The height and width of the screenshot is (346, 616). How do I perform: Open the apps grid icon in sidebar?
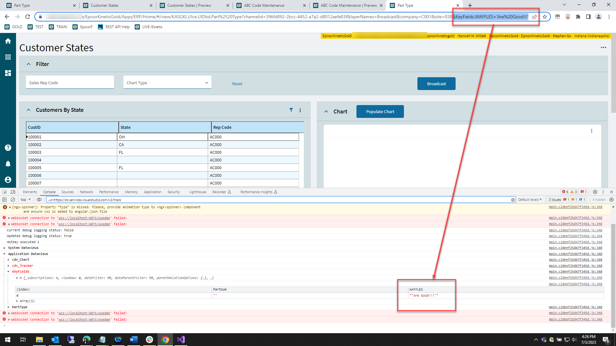pyautogui.click(x=8, y=57)
